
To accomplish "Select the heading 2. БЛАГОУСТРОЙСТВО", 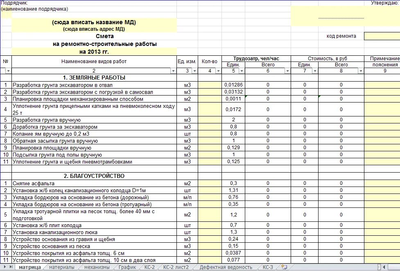I will (94, 176).
